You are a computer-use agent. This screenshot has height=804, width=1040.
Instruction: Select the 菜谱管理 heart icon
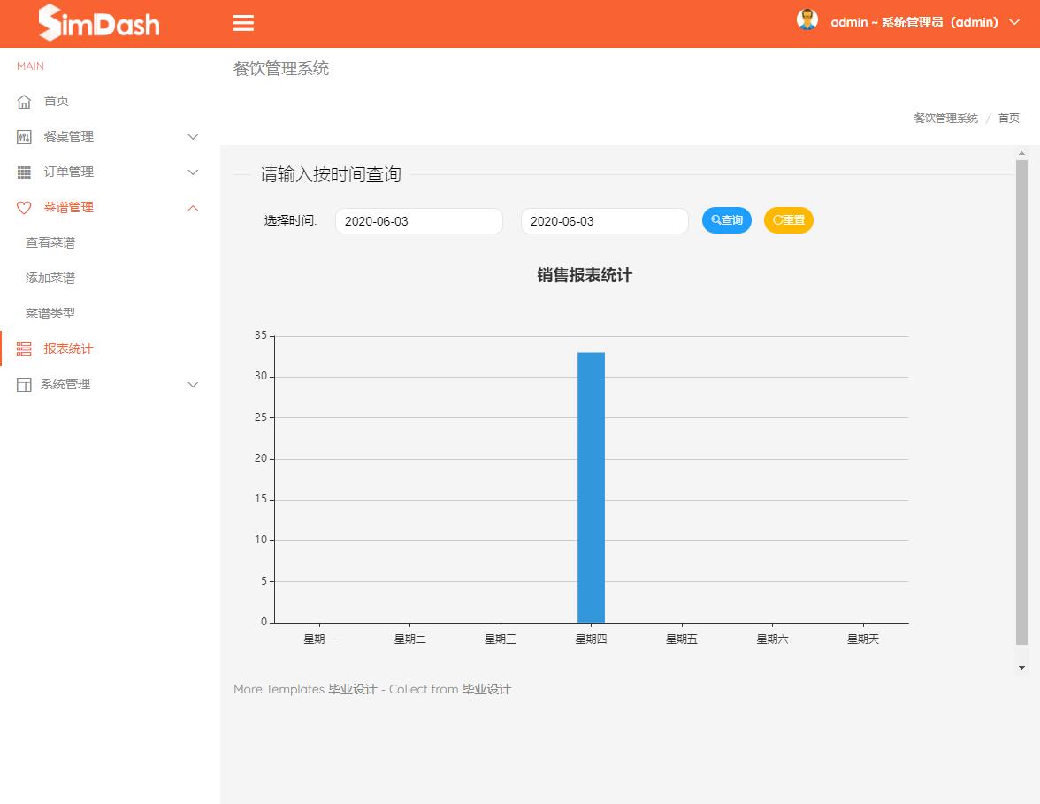(x=24, y=207)
